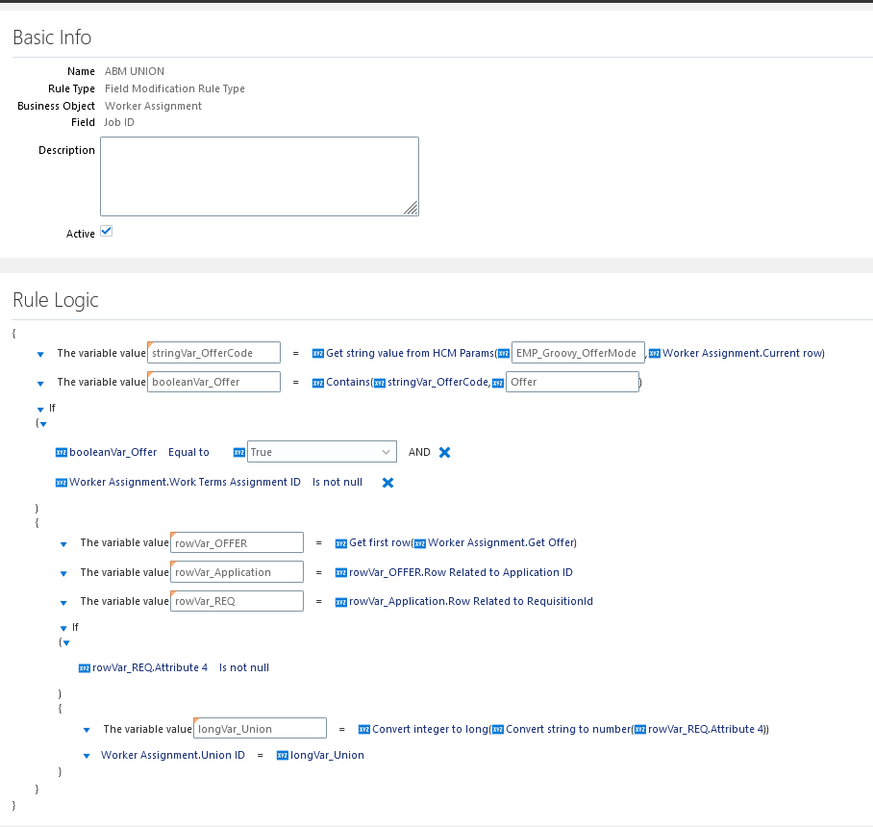Delete the Work Terms Assignment ID condition
Viewport: 873px width, 827px height.
(387, 482)
